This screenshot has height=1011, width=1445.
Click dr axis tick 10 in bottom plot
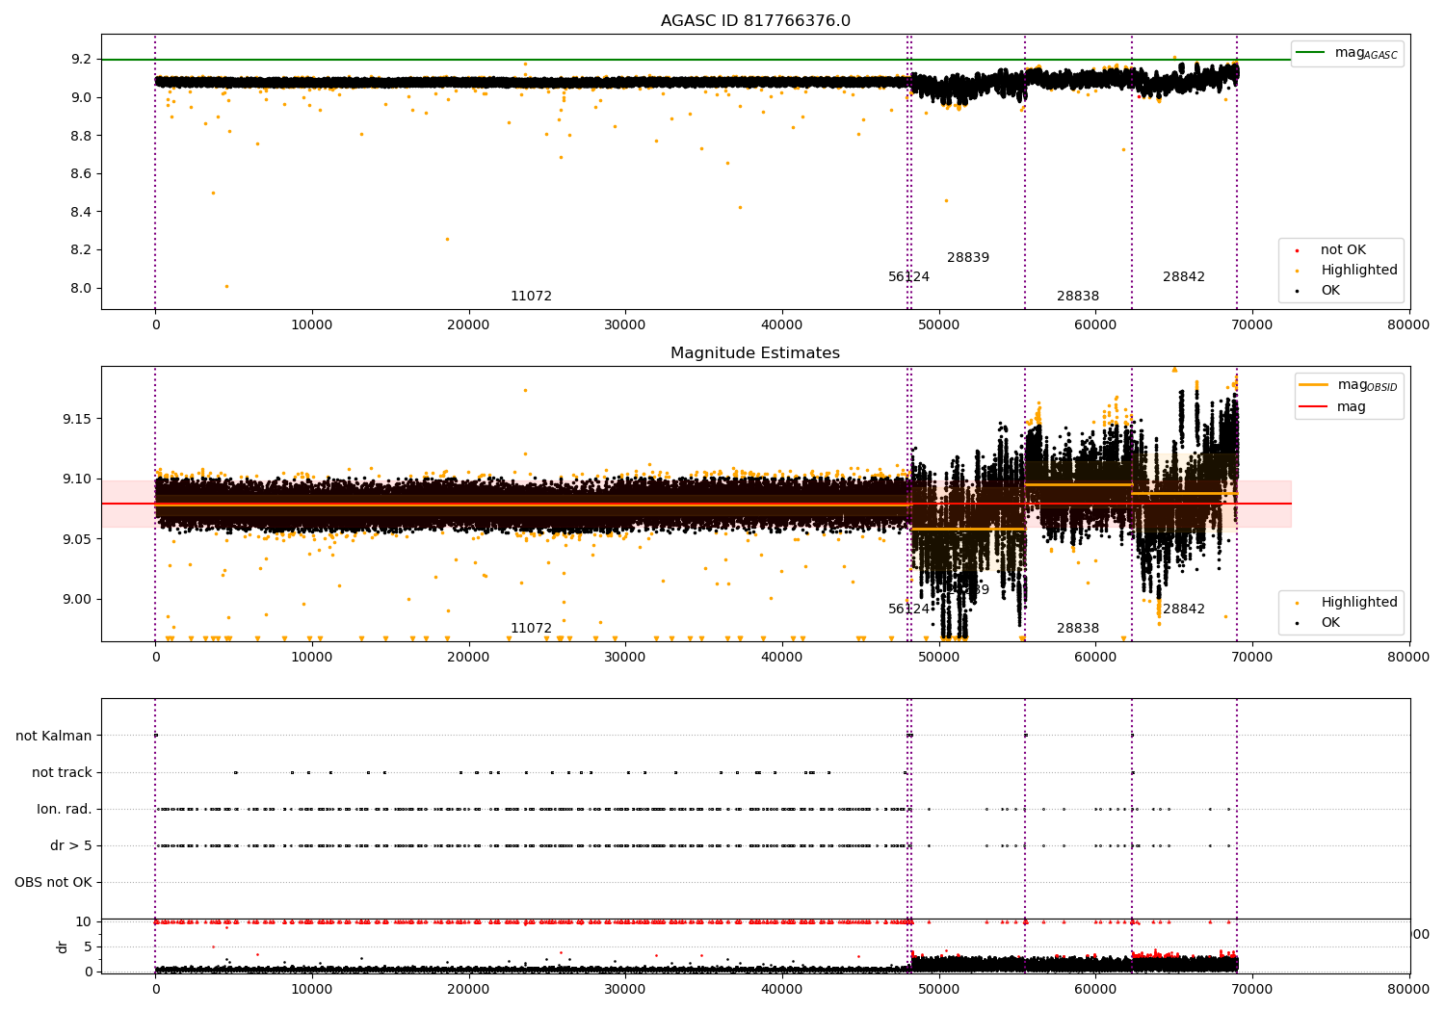[x=84, y=922]
